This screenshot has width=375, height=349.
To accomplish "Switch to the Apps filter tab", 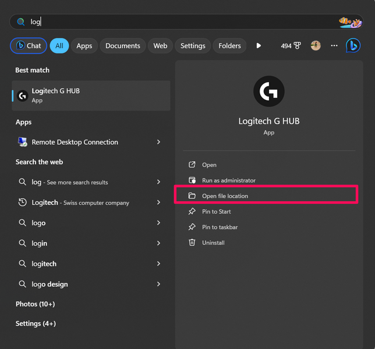I will (x=84, y=45).
